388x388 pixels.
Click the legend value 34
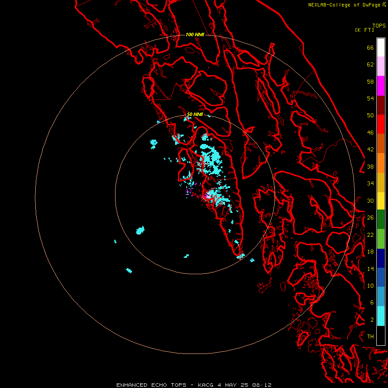tap(370, 183)
